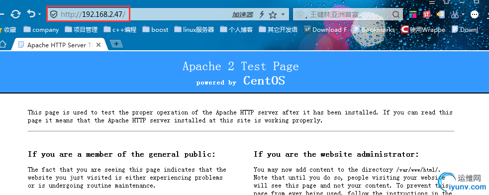Open the linux服务器 bookmarks folder
Viewport: 489px width, 195px height.
(x=195, y=30)
